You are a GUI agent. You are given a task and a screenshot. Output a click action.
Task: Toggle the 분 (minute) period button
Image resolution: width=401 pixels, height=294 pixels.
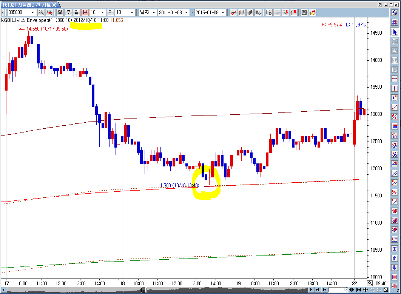click(x=85, y=12)
